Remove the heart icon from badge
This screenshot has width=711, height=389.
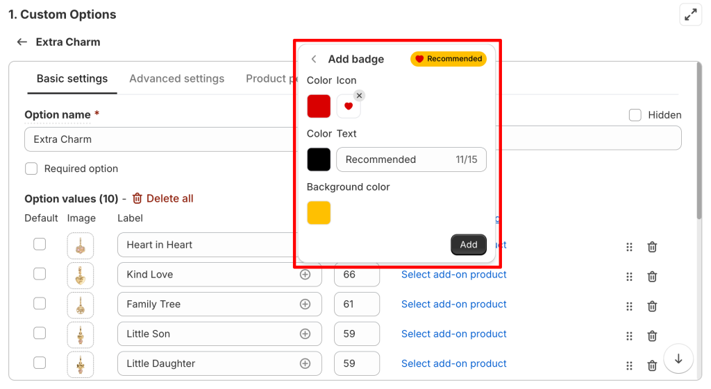point(359,96)
